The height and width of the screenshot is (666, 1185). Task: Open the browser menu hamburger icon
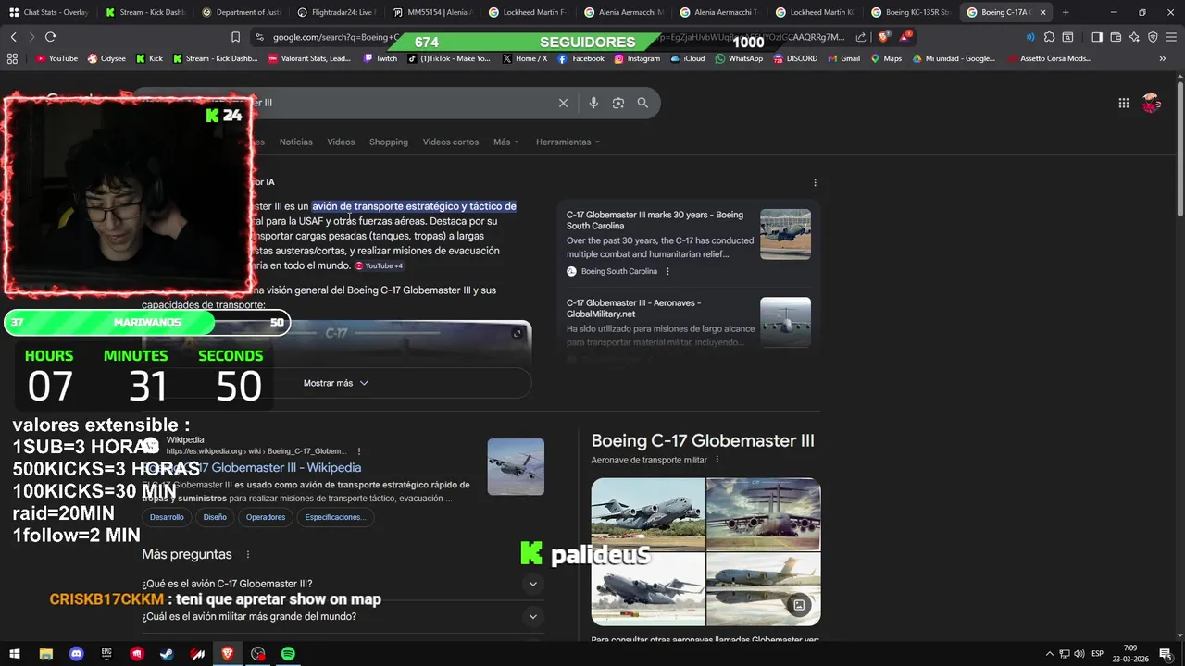1170,37
